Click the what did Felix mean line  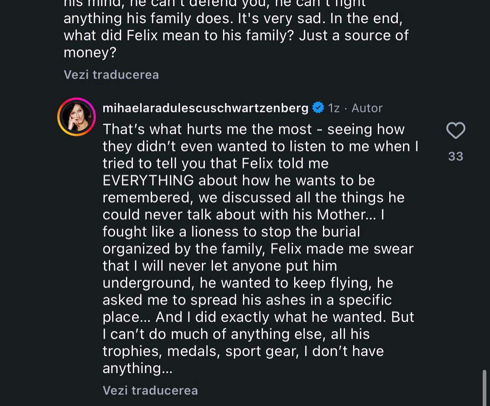tap(236, 35)
